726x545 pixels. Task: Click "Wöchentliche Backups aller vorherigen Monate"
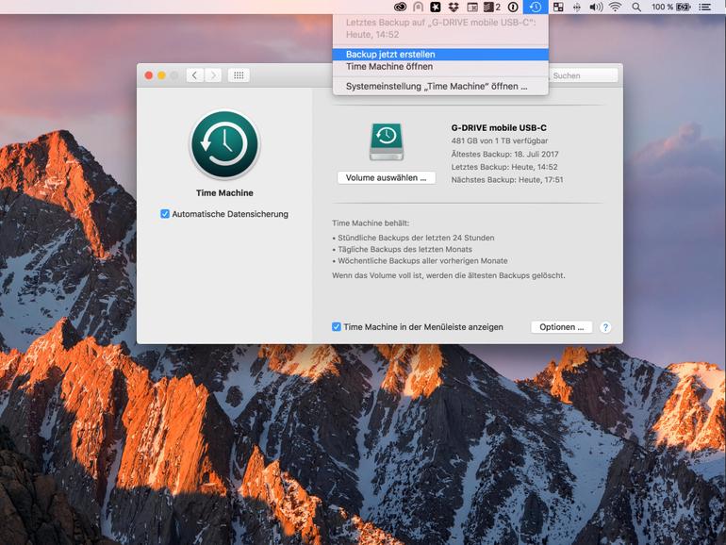point(422,260)
